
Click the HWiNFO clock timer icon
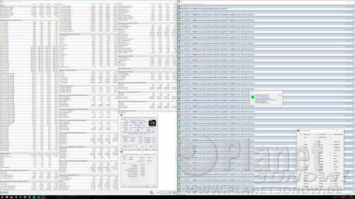tap(162, 192)
